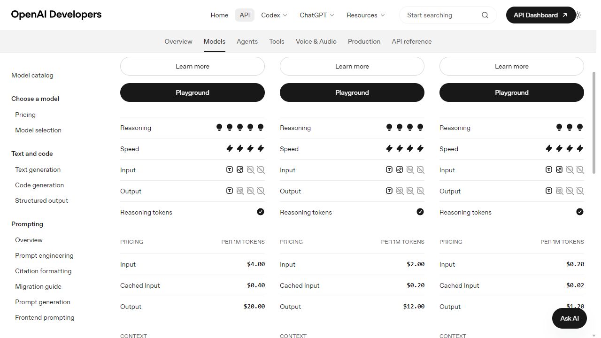Open the API Dashboard button
This screenshot has height=338, width=601.
(540, 15)
